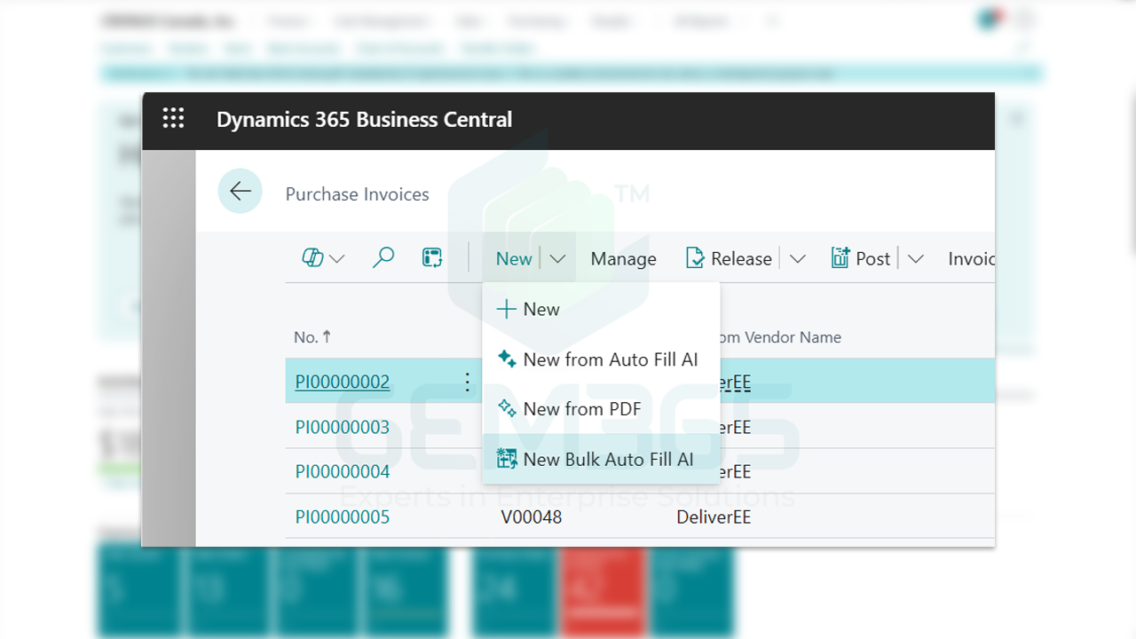1136x639 pixels.
Task: Open row options for PI00000002
Action: coord(468,383)
